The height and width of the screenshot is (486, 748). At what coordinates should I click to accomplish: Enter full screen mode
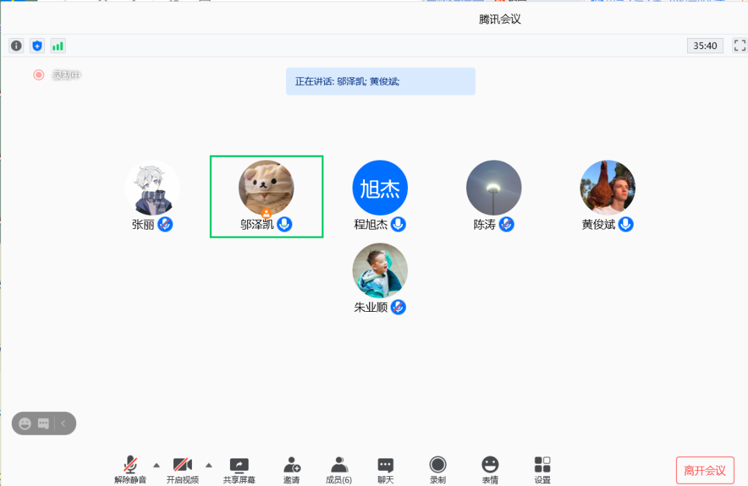739,46
